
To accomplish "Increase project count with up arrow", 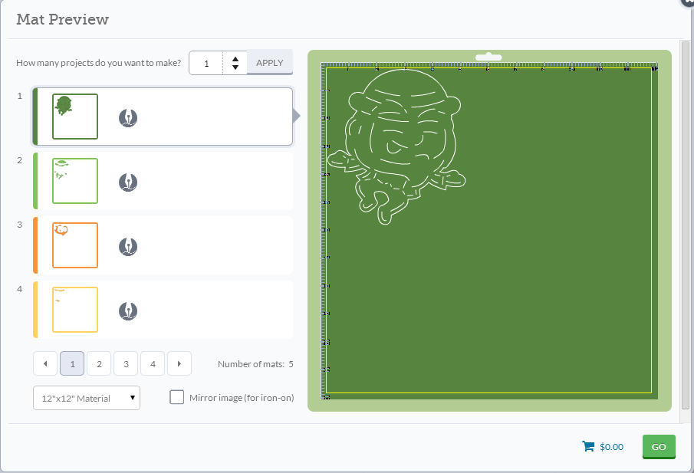I will tap(235, 59).
